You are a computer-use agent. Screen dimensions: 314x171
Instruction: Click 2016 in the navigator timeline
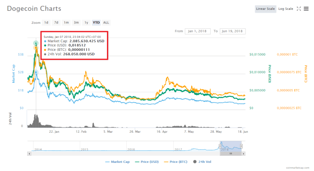[131, 149]
